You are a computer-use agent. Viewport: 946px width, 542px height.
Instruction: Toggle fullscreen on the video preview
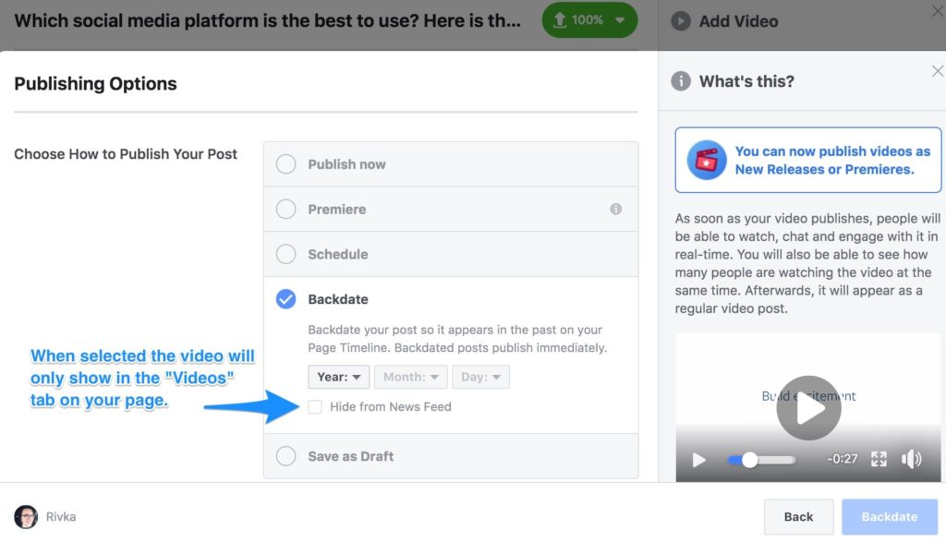[x=879, y=459]
